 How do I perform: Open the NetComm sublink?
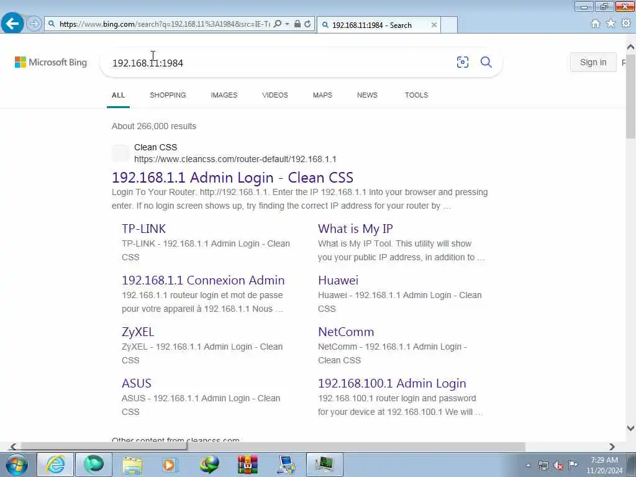(346, 332)
